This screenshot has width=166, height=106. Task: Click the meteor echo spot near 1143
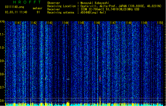pyautogui.click(x=45, y=79)
